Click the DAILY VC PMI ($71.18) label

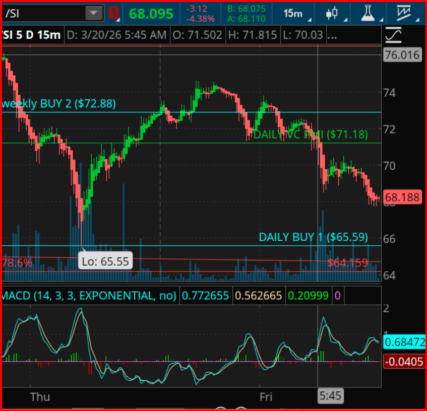pos(311,134)
